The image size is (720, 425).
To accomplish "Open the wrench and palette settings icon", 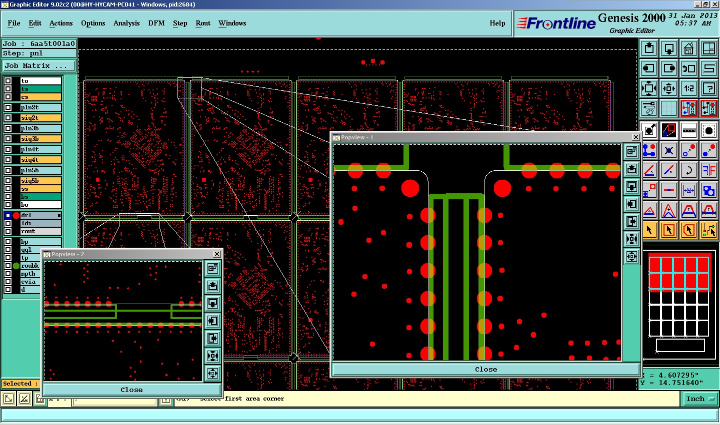I will click(x=649, y=108).
